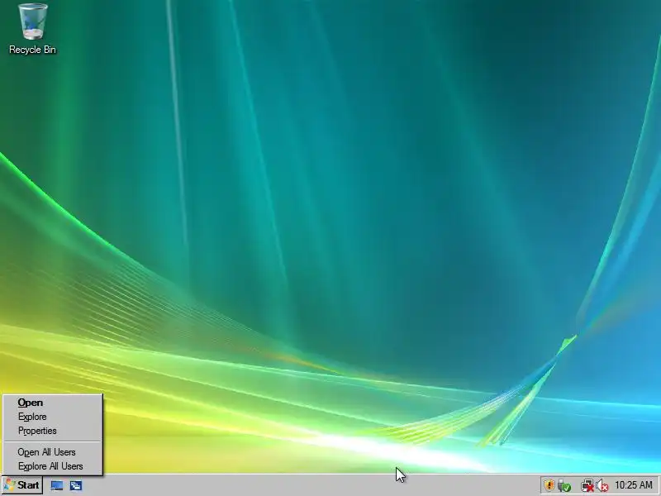Viewport: 661px width, 496px height.
Task: Select Explore All Users in context menu
Action: click(53, 466)
